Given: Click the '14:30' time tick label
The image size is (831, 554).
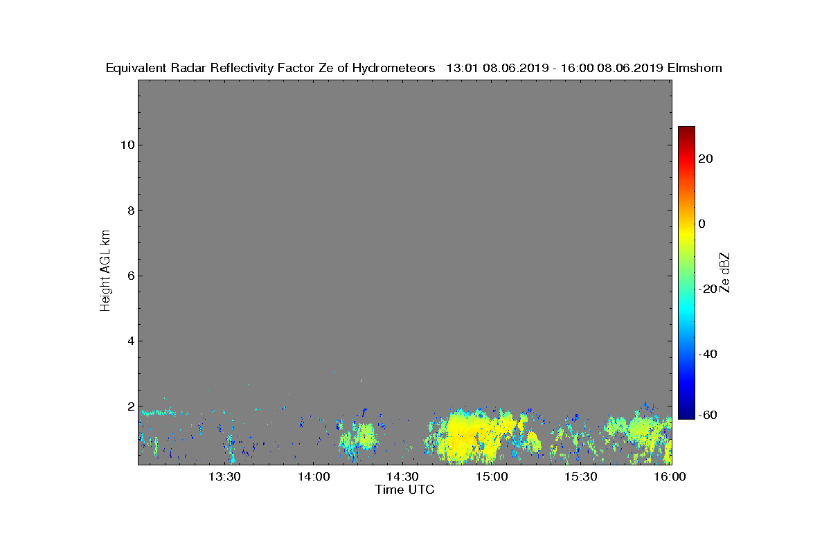Looking at the screenshot, I should [x=402, y=476].
